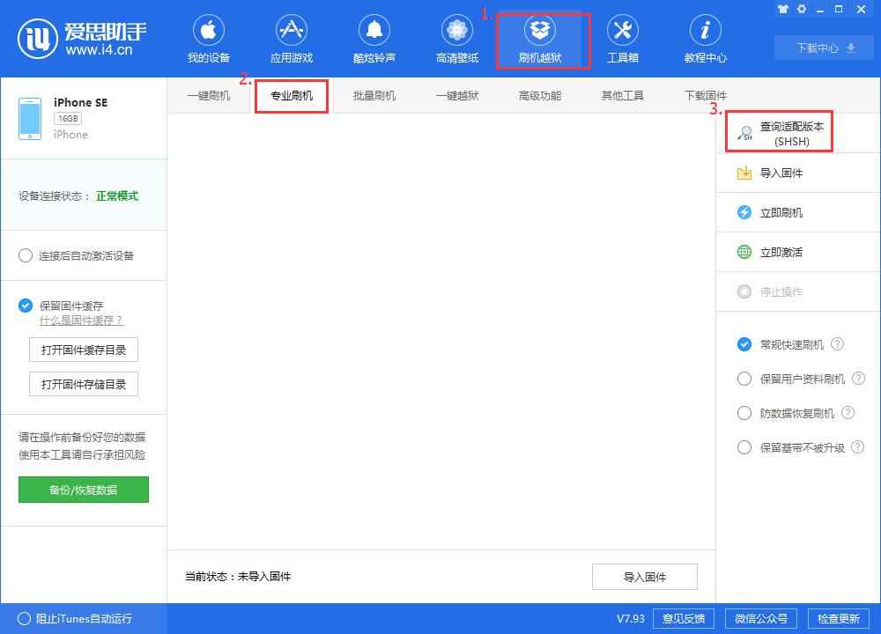881x634 pixels.
Task: Select 保留基带不被升级 radio option
Action: 744,447
